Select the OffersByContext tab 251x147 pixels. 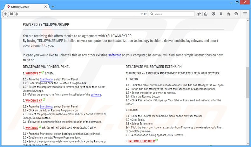pos(27,7)
